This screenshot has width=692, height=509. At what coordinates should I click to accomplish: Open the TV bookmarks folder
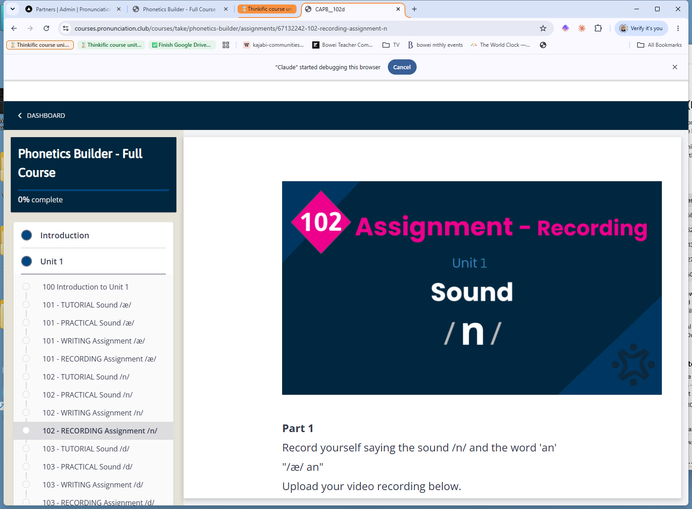pyautogui.click(x=391, y=45)
